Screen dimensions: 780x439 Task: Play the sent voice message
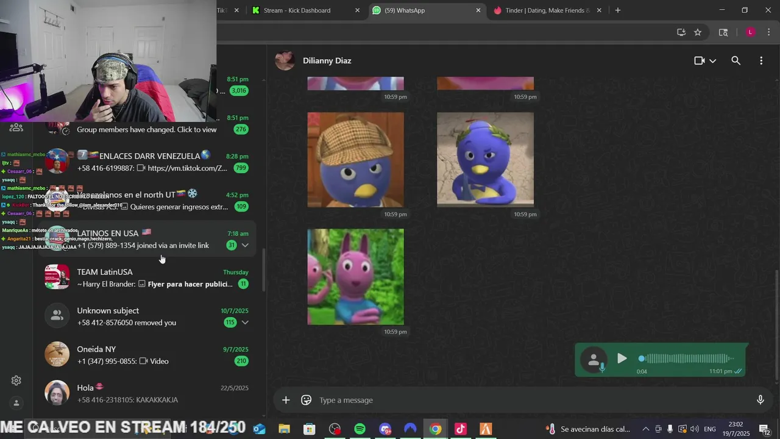pos(622,359)
